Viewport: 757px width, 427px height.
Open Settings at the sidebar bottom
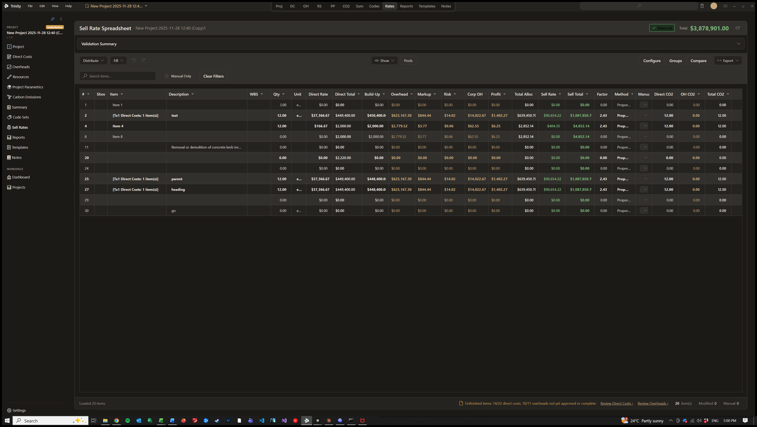pyautogui.click(x=17, y=410)
